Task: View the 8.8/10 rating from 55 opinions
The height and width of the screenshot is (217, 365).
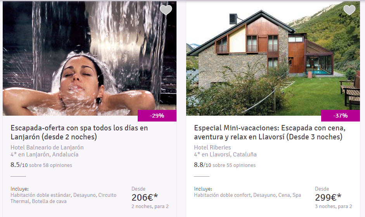Action: click(225, 165)
